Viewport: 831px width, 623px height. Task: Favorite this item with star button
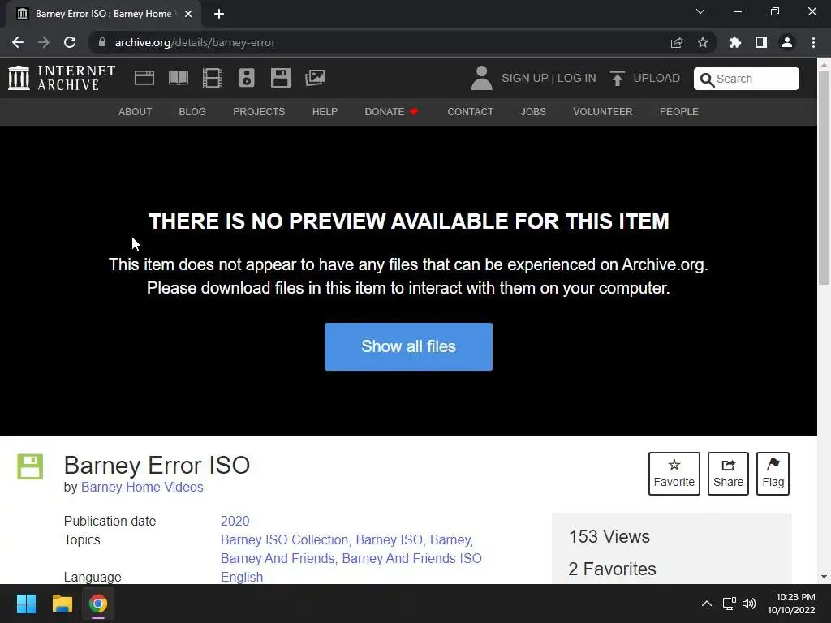click(x=674, y=474)
